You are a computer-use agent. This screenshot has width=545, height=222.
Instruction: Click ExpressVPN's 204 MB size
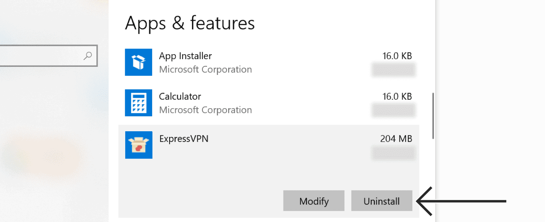pyautogui.click(x=396, y=139)
